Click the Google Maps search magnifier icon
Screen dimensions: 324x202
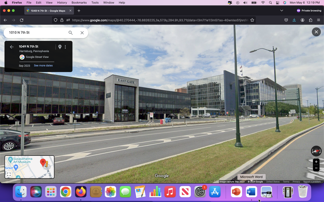[71, 33]
